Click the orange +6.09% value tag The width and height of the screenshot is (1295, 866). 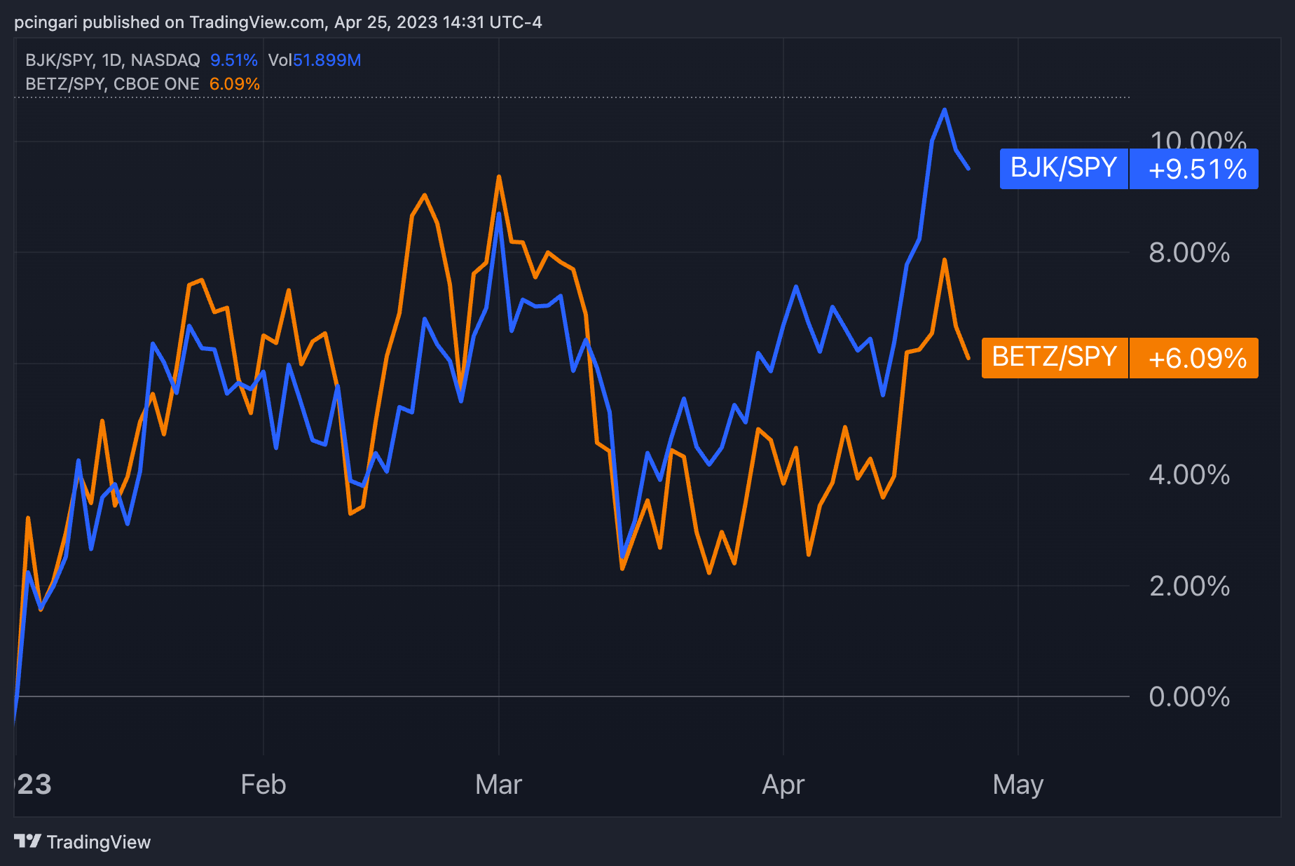point(1197,359)
